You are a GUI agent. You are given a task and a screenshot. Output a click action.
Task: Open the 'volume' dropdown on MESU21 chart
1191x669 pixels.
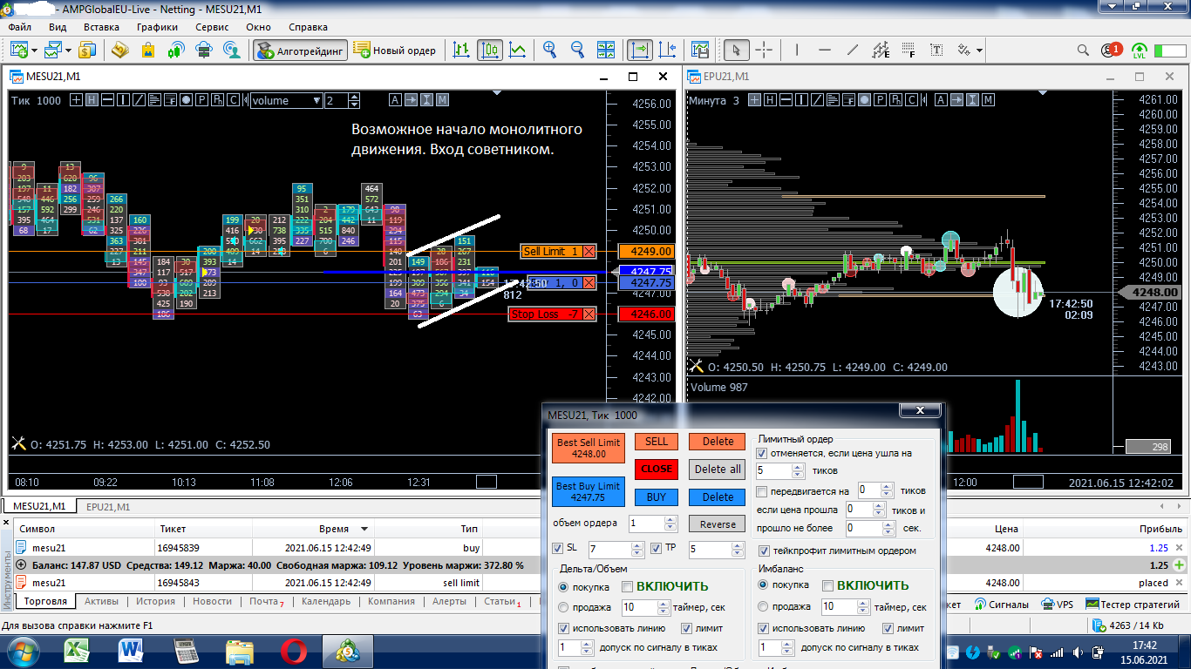pos(286,100)
